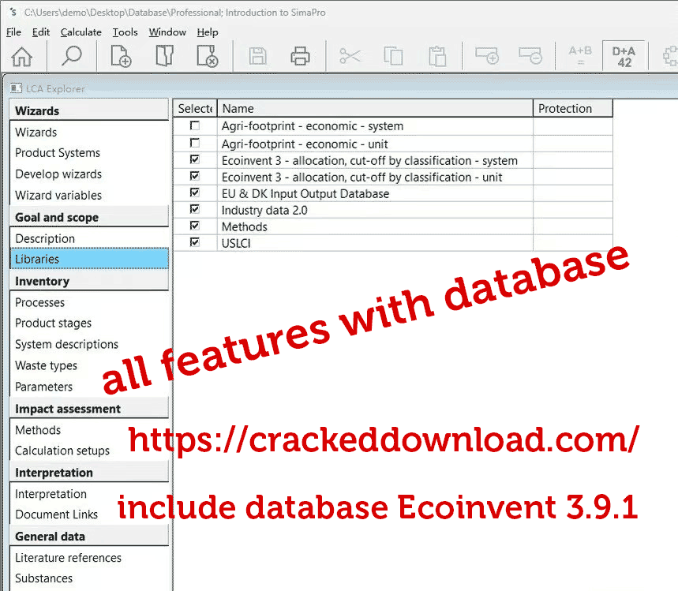Open the Search magnifier tool
The height and width of the screenshot is (591, 678).
pos(71,56)
